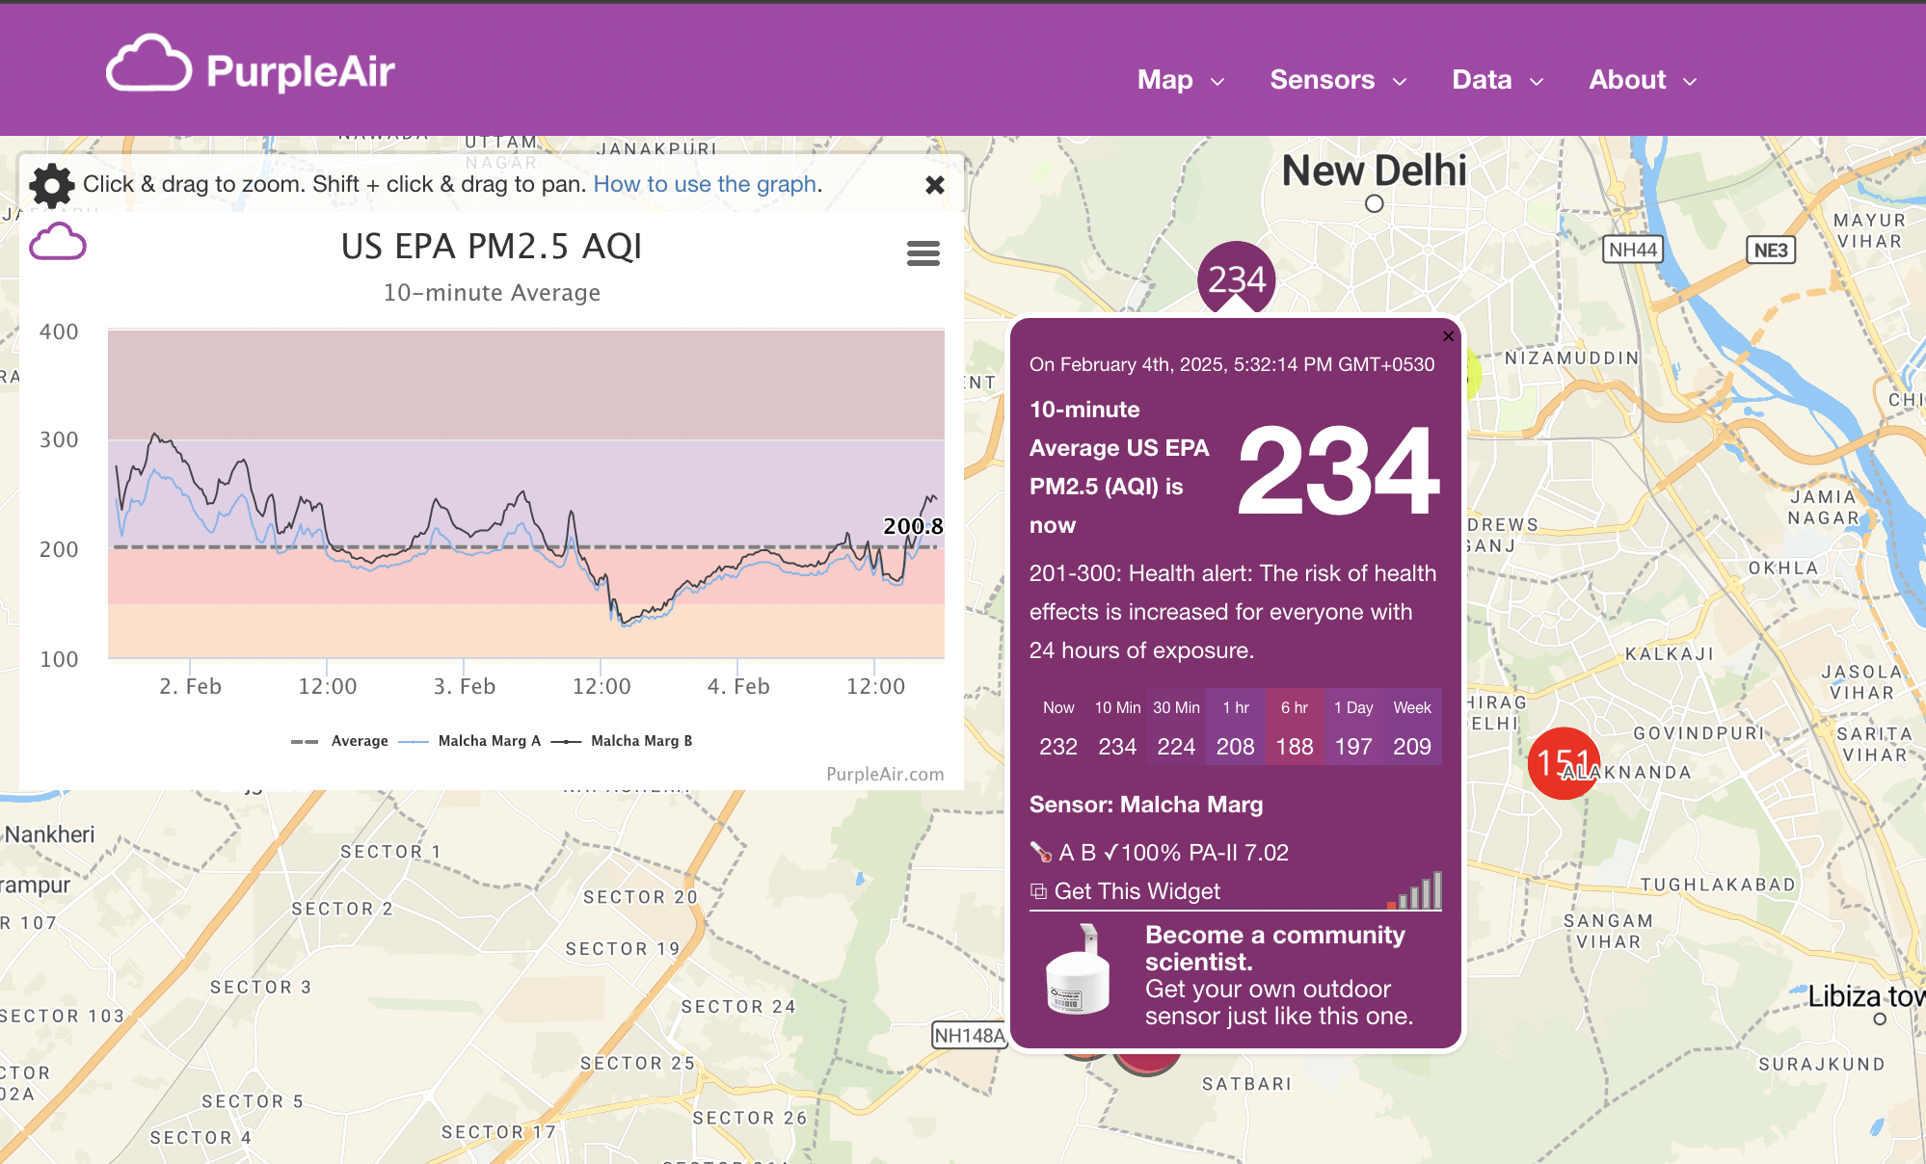Click the 234 sensor map marker
Image resolution: width=1926 pixels, height=1164 pixels.
[1236, 278]
